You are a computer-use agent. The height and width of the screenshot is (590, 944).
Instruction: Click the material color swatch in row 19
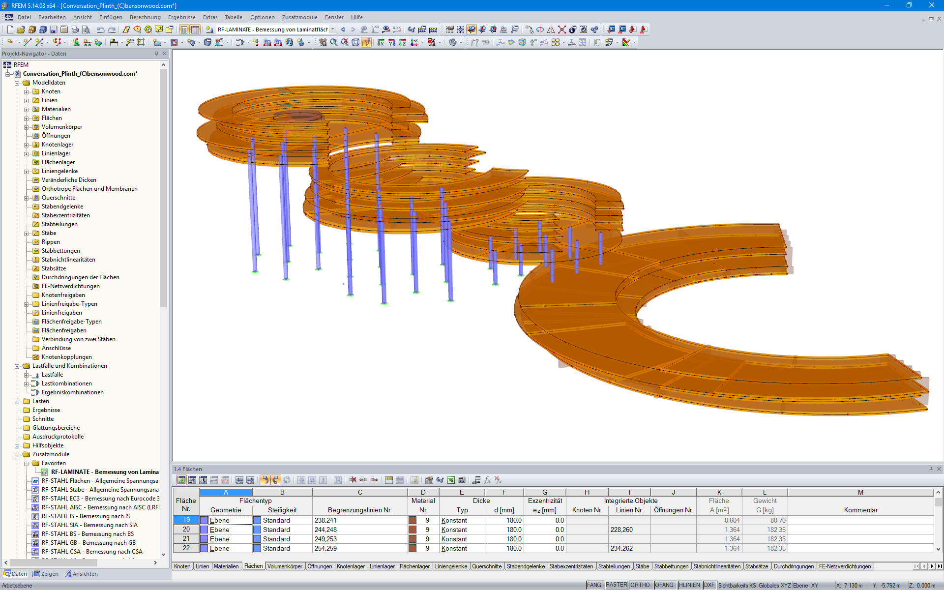413,520
